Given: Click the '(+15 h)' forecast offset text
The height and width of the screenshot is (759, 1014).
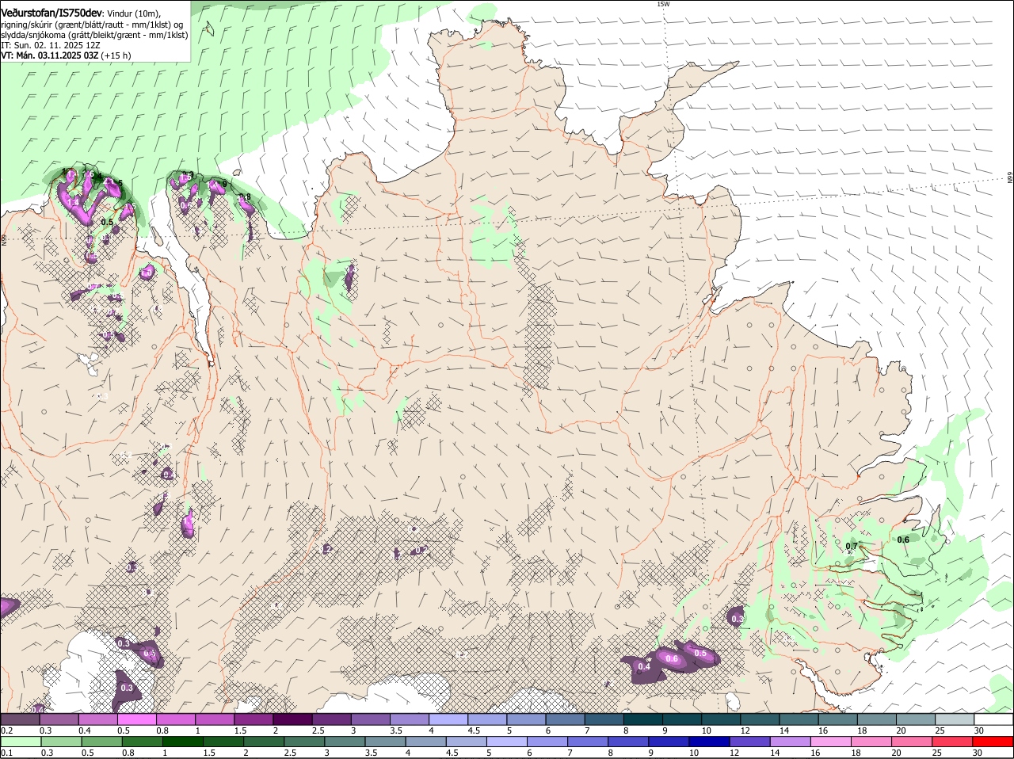Looking at the screenshot, I should click(x=116, y=55).
